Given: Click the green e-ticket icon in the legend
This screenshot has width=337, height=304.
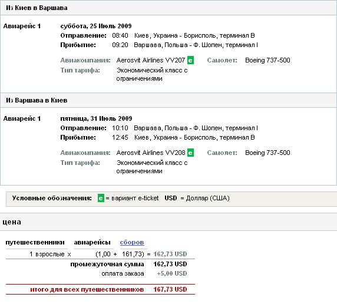Looking at the screenshot, I should [x=101, y=198].
